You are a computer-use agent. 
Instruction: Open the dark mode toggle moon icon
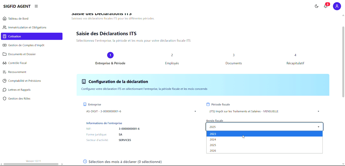[x=316, y=6]
